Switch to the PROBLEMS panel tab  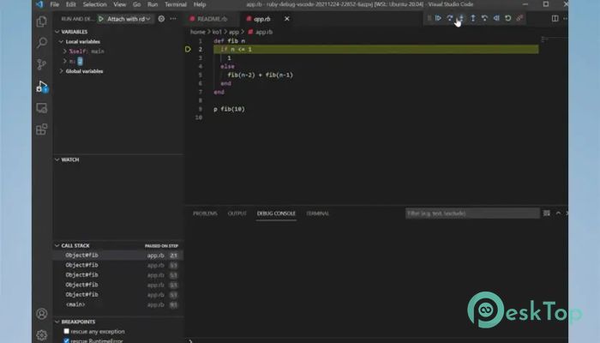point(205,214)
